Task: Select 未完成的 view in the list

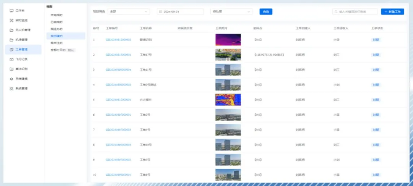Action: 57,15
